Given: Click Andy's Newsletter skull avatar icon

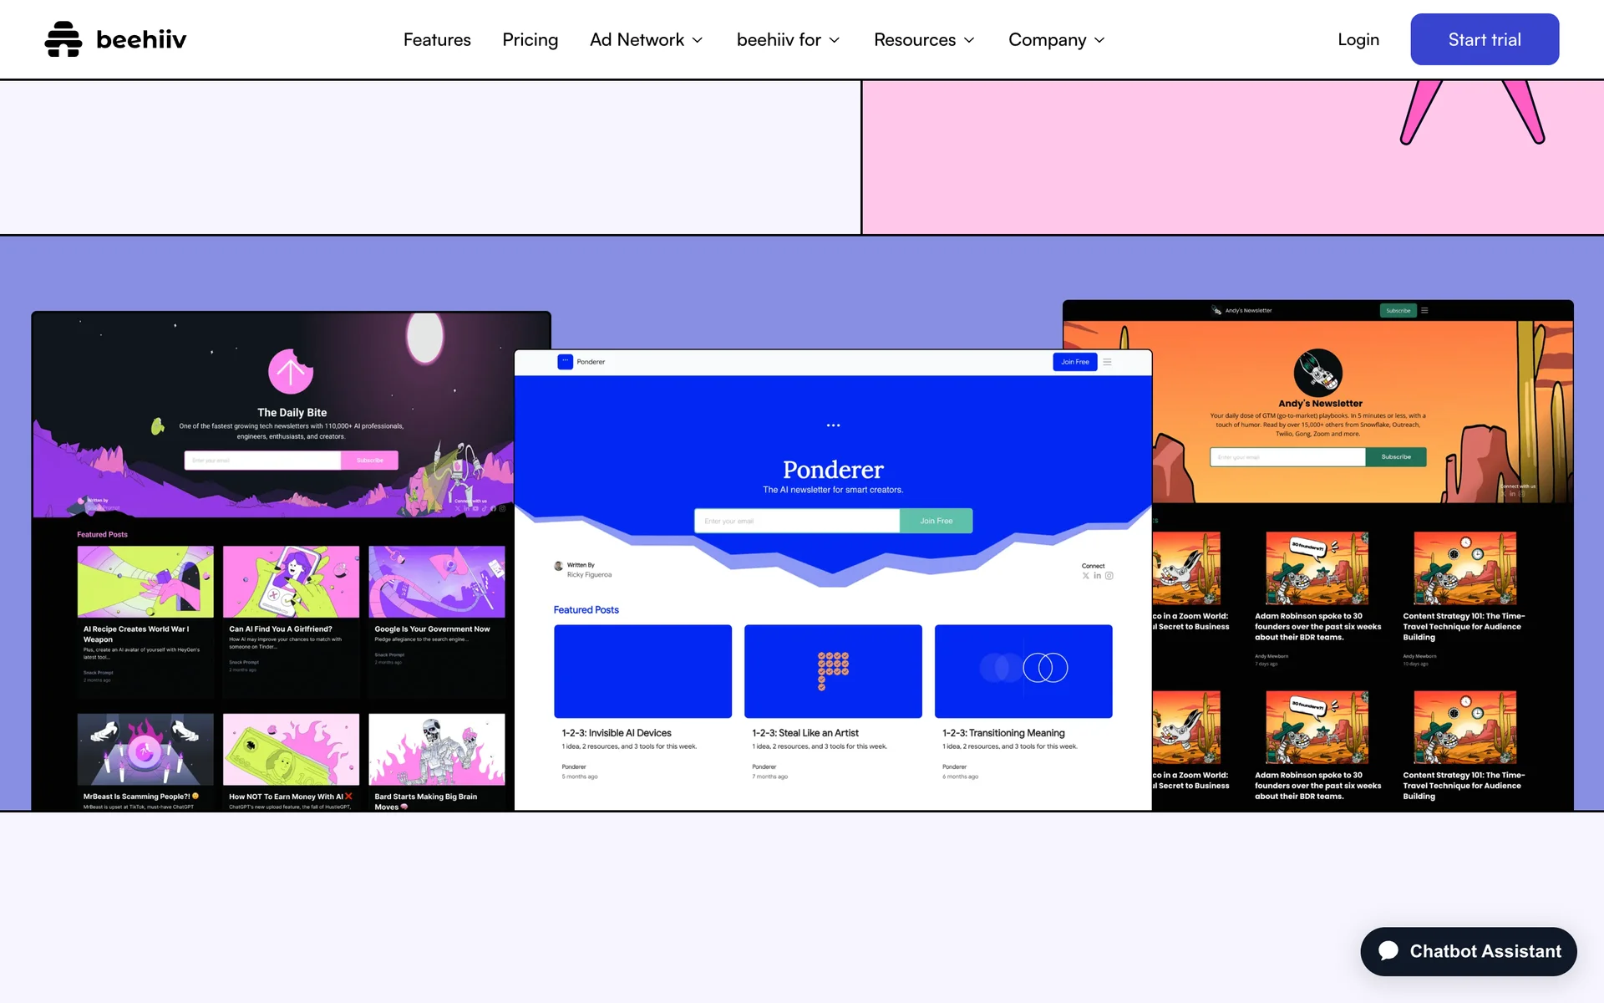Looking at the screenshot, I should click(x=1317, y=373).
